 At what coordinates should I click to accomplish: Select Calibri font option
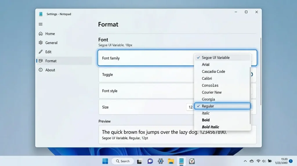[222, 78]
